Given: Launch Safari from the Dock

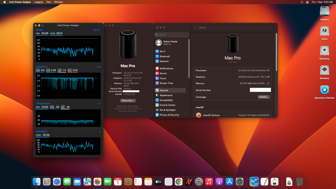Looking at the screenshot, I should click(x=57, y=182).
